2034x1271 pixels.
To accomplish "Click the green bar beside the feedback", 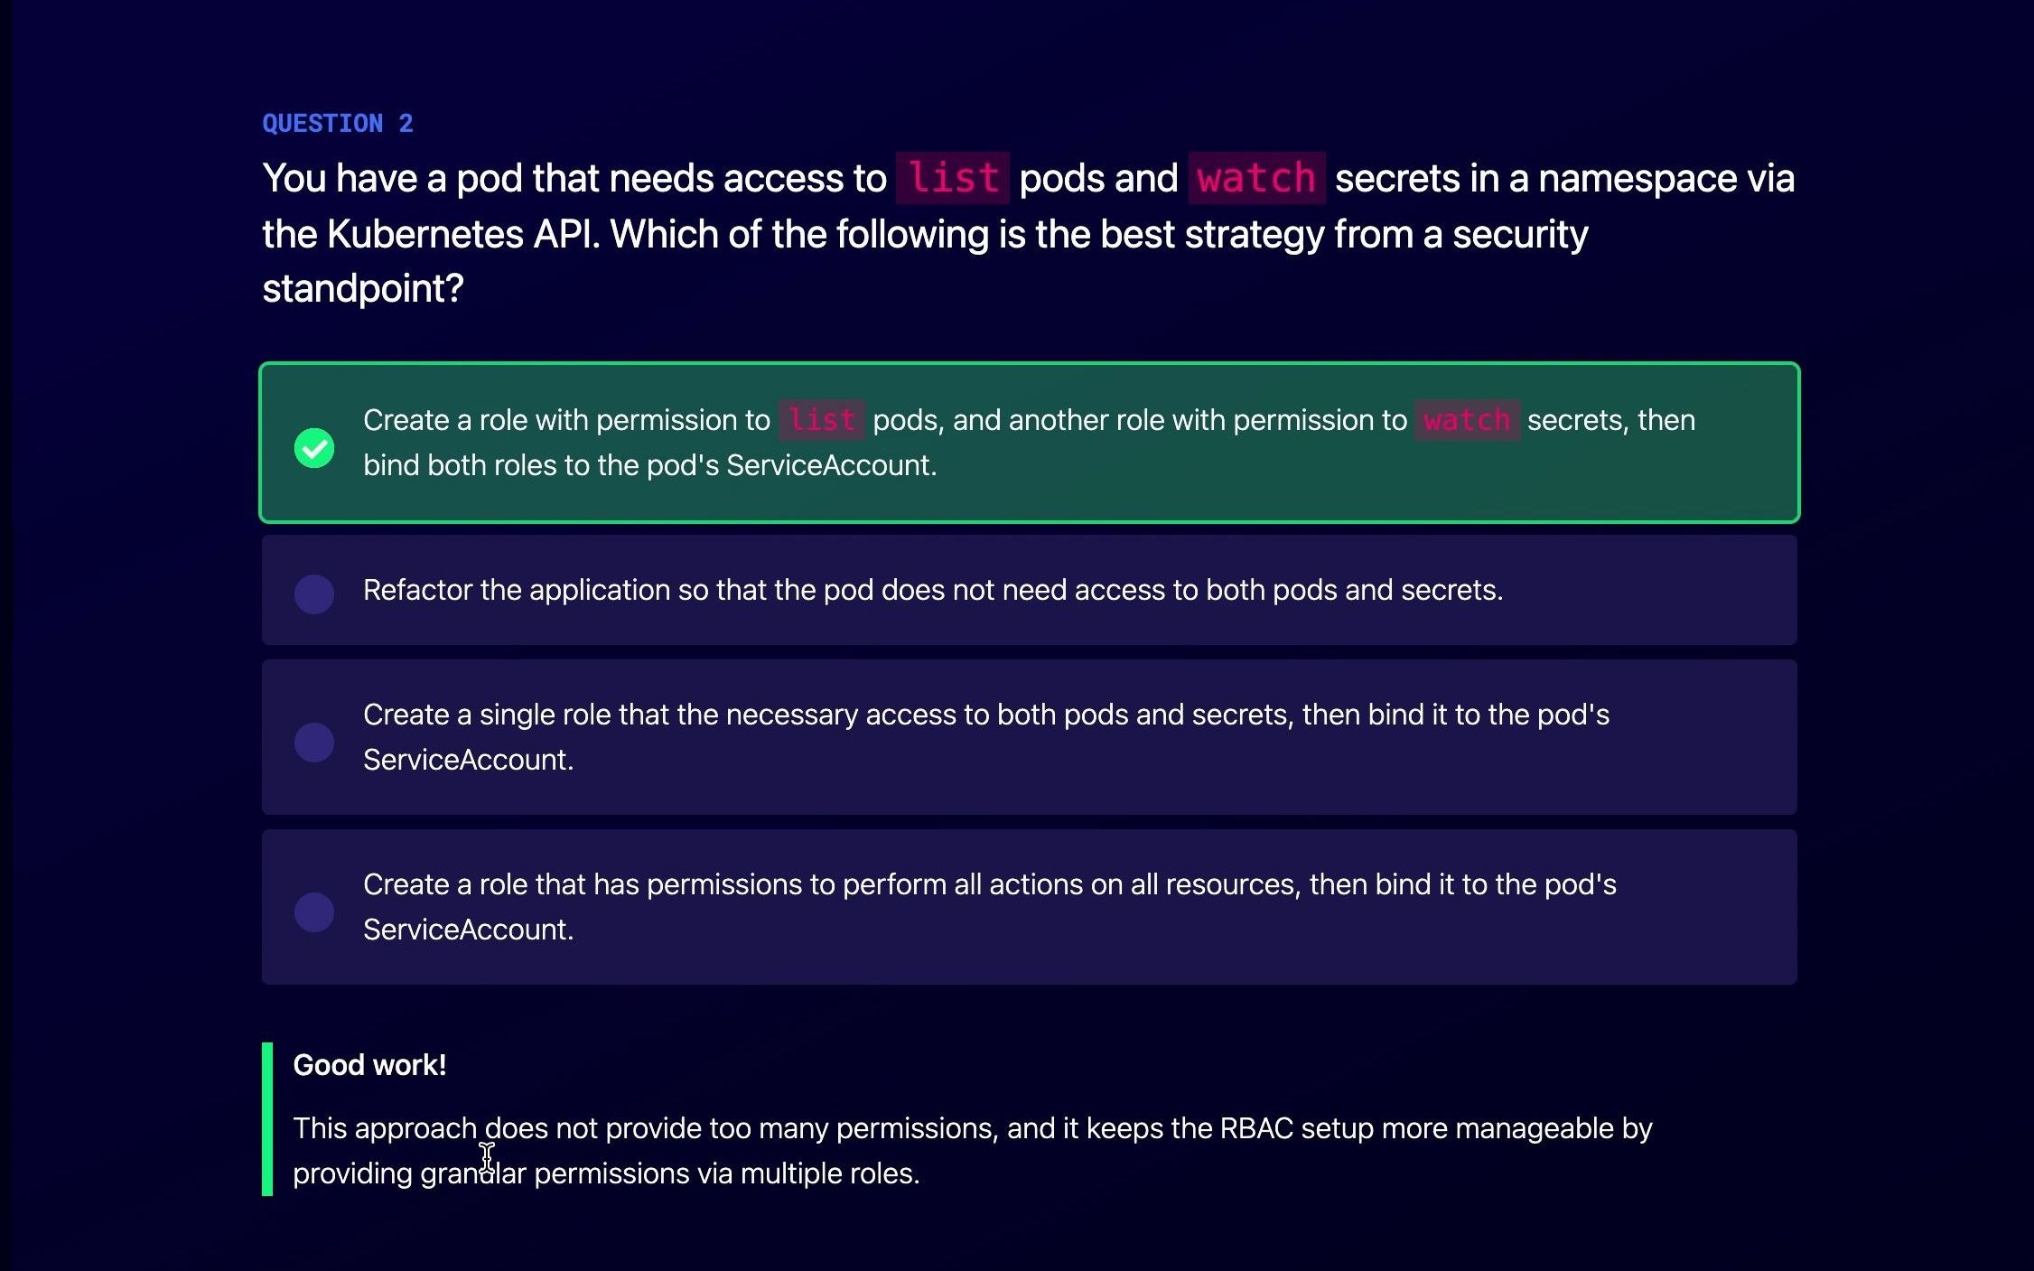I will pyautogui.click(x=267, y=1119).
